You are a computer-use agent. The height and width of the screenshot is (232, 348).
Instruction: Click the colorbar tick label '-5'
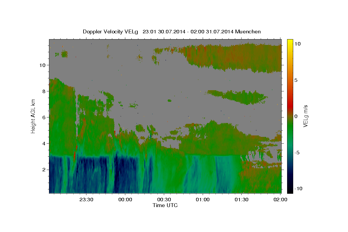(x=297, y=152)
